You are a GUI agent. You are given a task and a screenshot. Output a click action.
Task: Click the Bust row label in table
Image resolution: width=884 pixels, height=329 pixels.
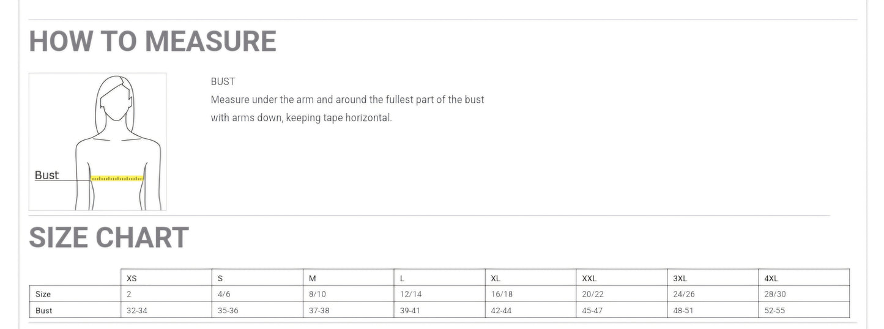[44, 311]
